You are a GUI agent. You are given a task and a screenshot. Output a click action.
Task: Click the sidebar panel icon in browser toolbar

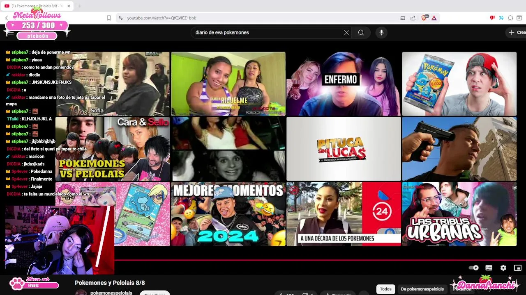519,18
